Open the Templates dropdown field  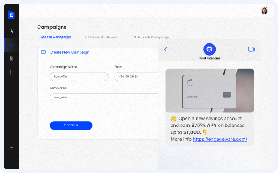[x=104, y=98]
